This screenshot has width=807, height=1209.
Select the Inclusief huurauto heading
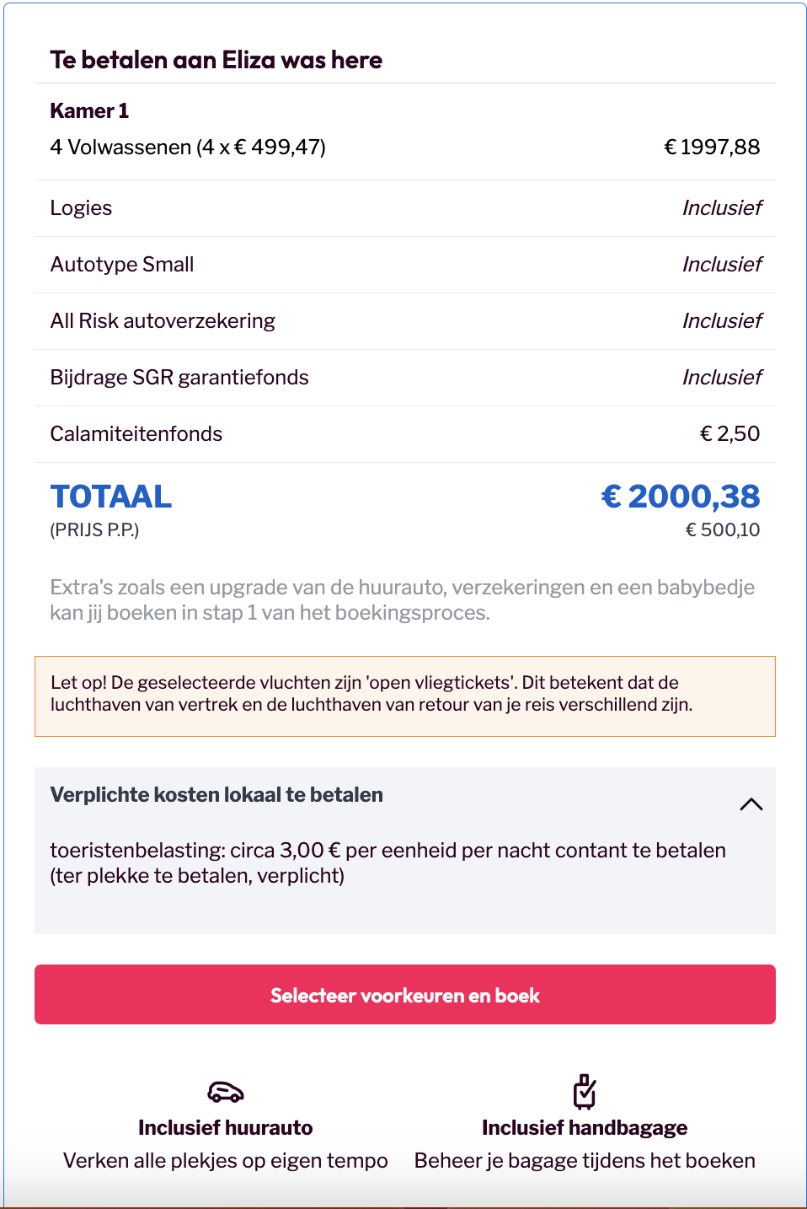(226, 1128)
